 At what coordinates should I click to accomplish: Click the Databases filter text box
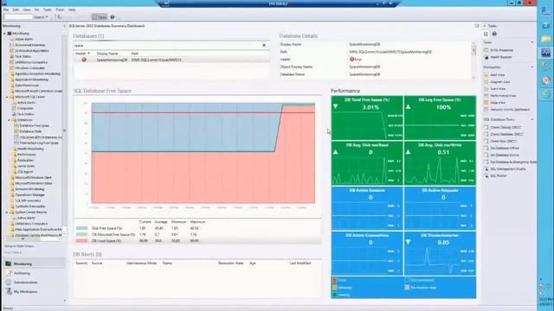click(x=167, y=46)
